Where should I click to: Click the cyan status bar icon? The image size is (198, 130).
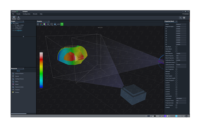click(176, 116)
